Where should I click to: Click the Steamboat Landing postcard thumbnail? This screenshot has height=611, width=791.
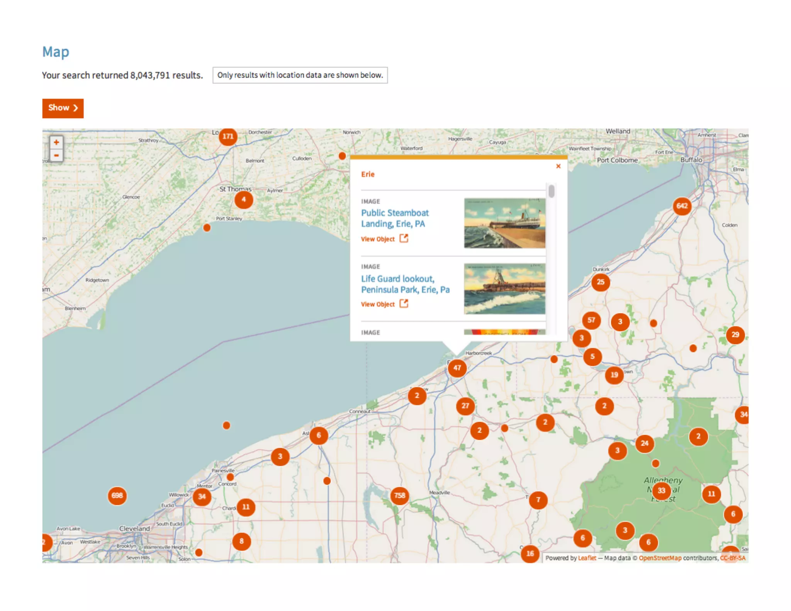504,223
